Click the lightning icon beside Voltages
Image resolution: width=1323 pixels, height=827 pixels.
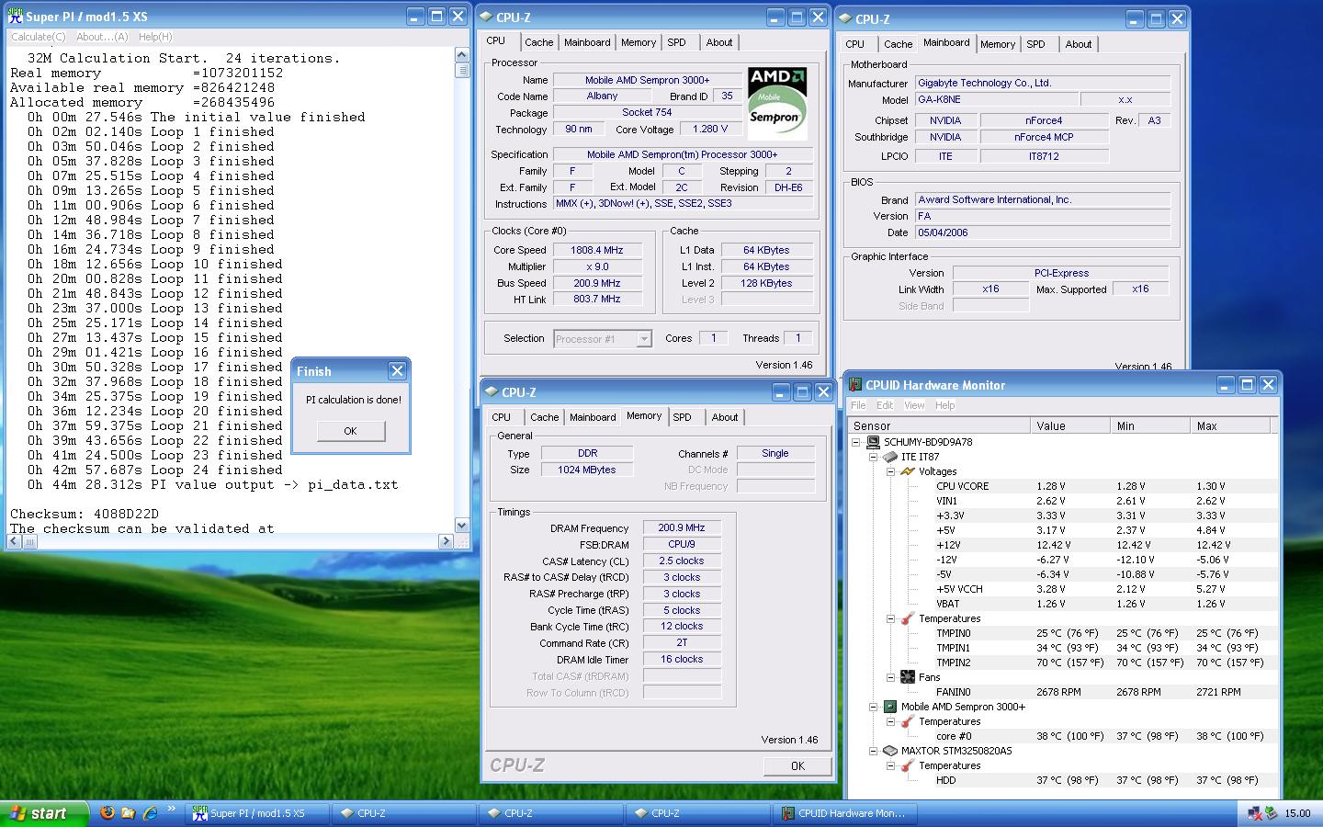pos(908,471)
